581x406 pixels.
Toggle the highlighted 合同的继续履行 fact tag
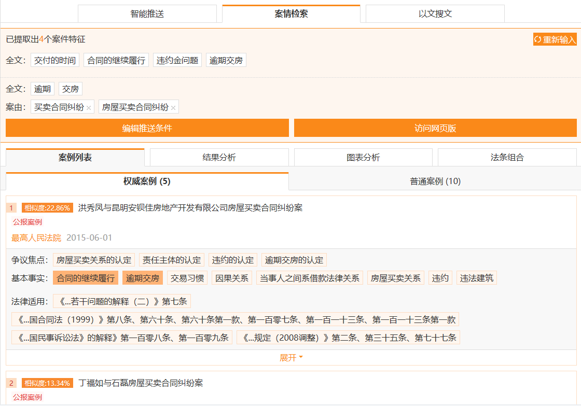tap(86, 278)
